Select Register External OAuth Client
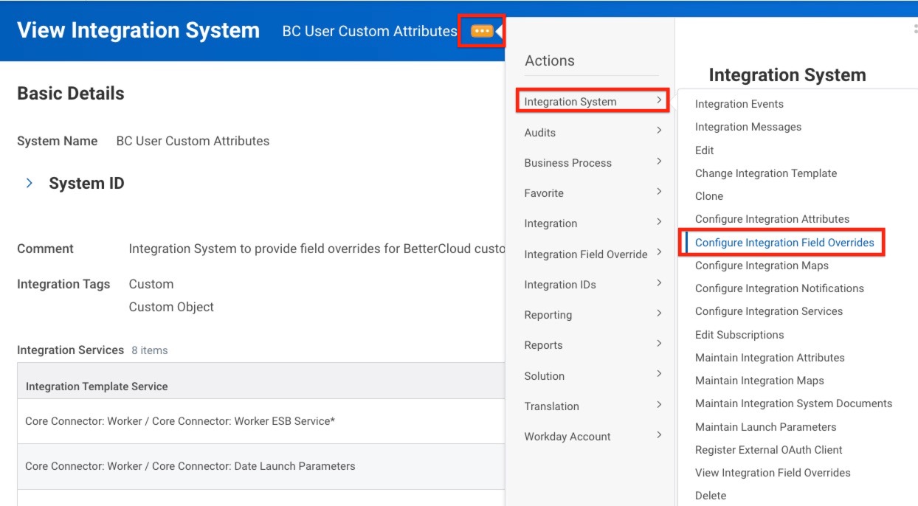918x506 pixels. (x=768, y=450)
